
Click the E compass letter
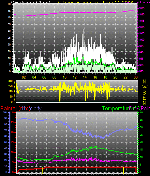144,98
